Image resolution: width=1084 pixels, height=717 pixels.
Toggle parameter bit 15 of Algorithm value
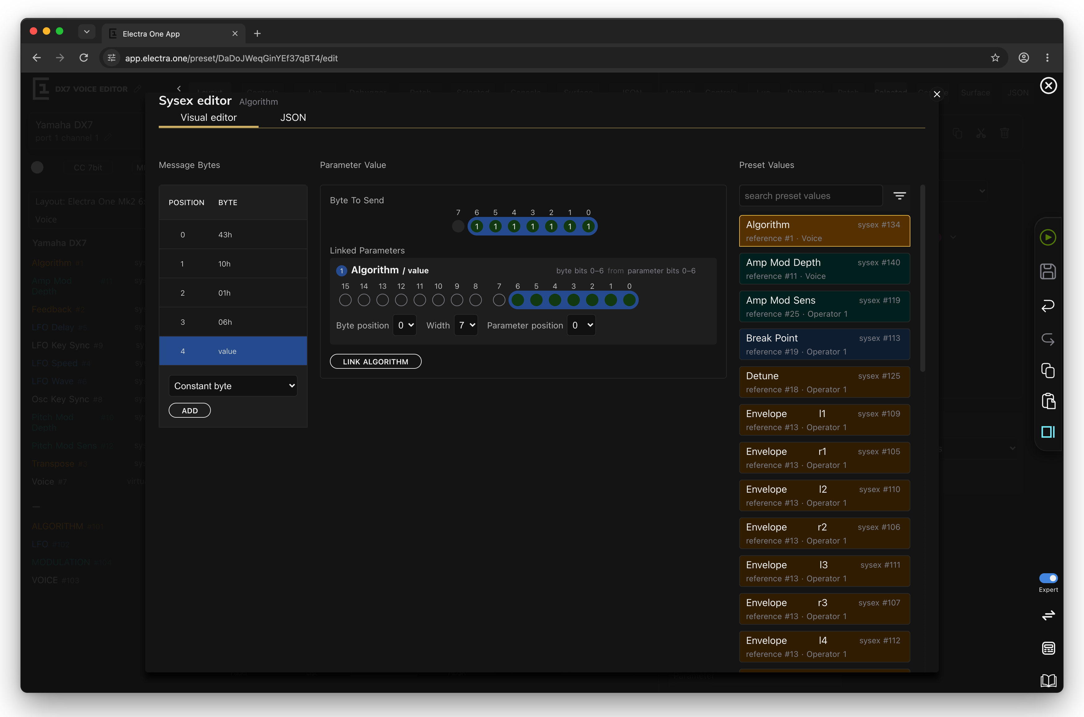(x=345, y=300)
